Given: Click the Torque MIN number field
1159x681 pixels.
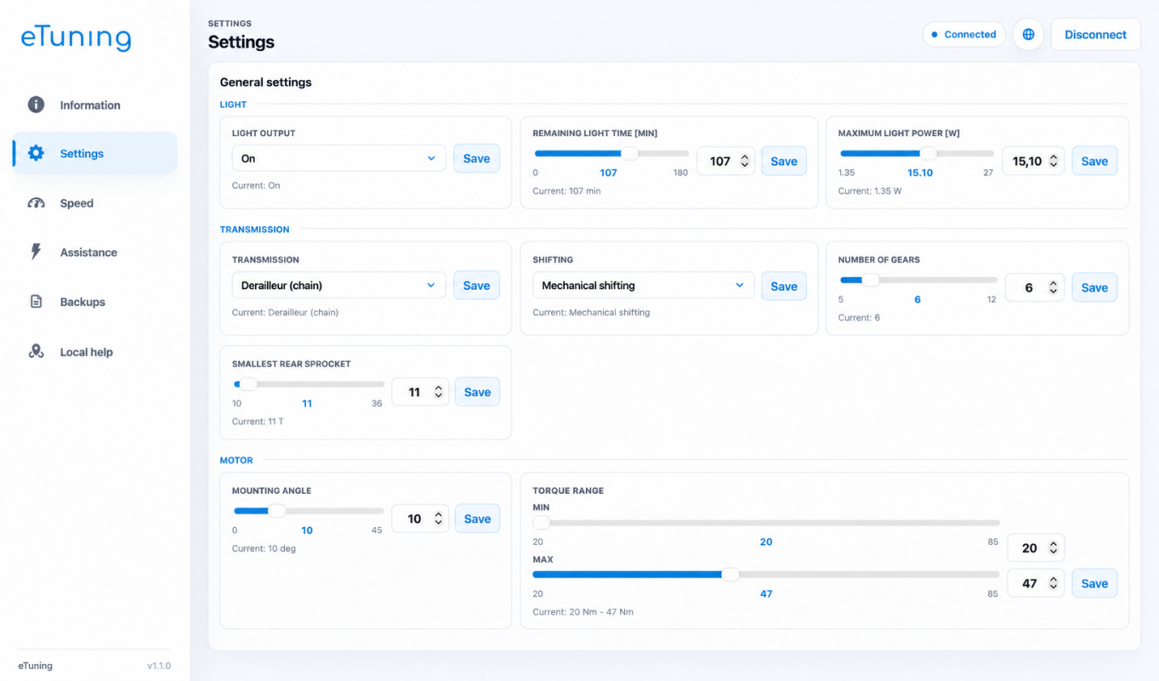Looking at the screenshot, I should tap(1036, 548).
